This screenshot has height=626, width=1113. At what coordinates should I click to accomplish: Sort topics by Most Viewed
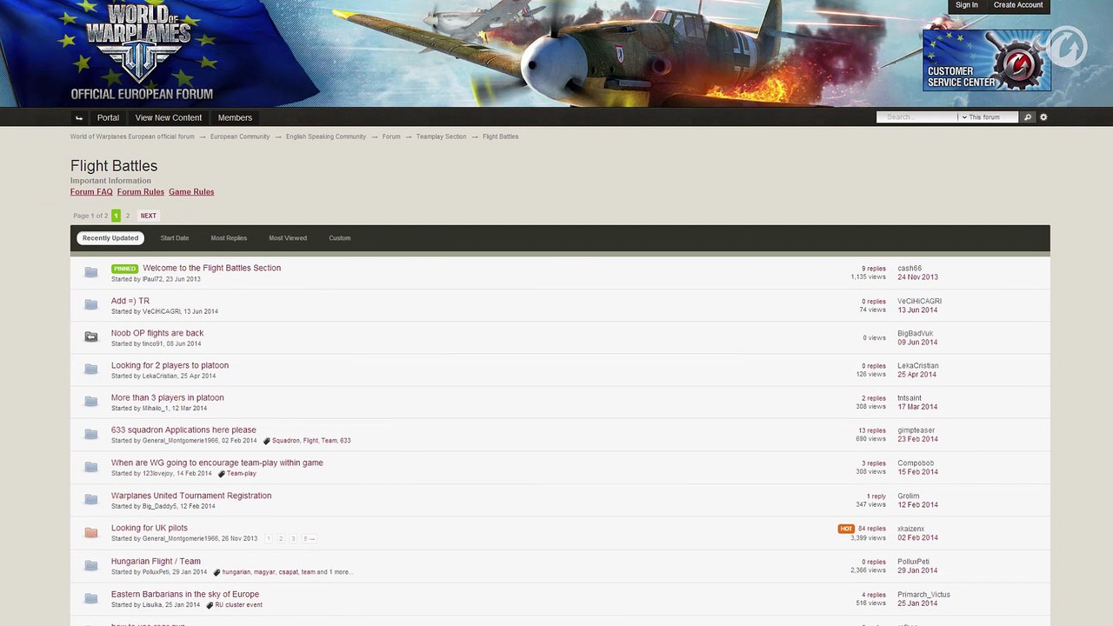click(288, 238)
